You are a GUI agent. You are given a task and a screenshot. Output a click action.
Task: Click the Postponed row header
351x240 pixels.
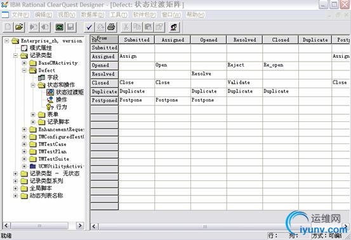[x=104, y=100]
